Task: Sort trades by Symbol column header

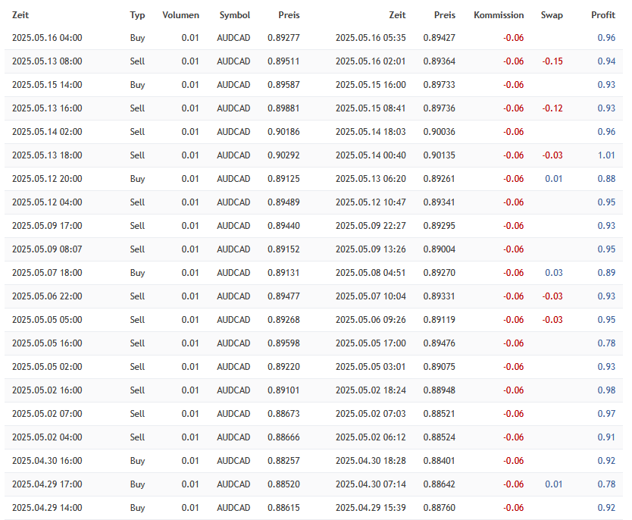Action: [235, 15]
